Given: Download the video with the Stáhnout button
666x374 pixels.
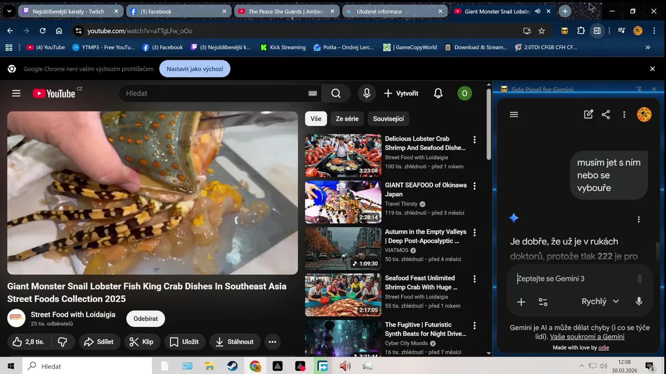Looking at the screenshot, I should click(235, 342).
